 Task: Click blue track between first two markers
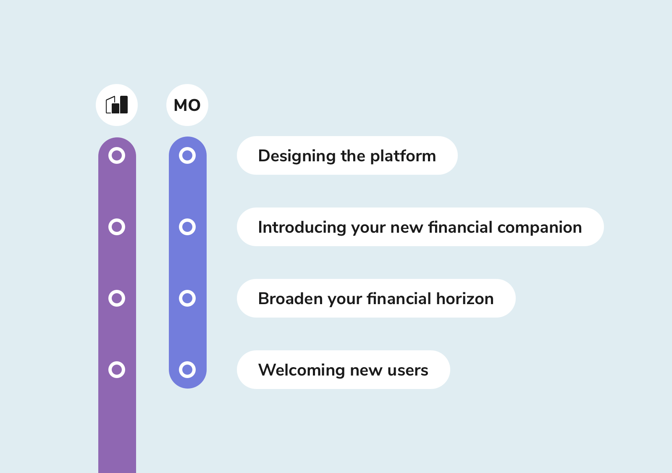click(x=187, y=191)
